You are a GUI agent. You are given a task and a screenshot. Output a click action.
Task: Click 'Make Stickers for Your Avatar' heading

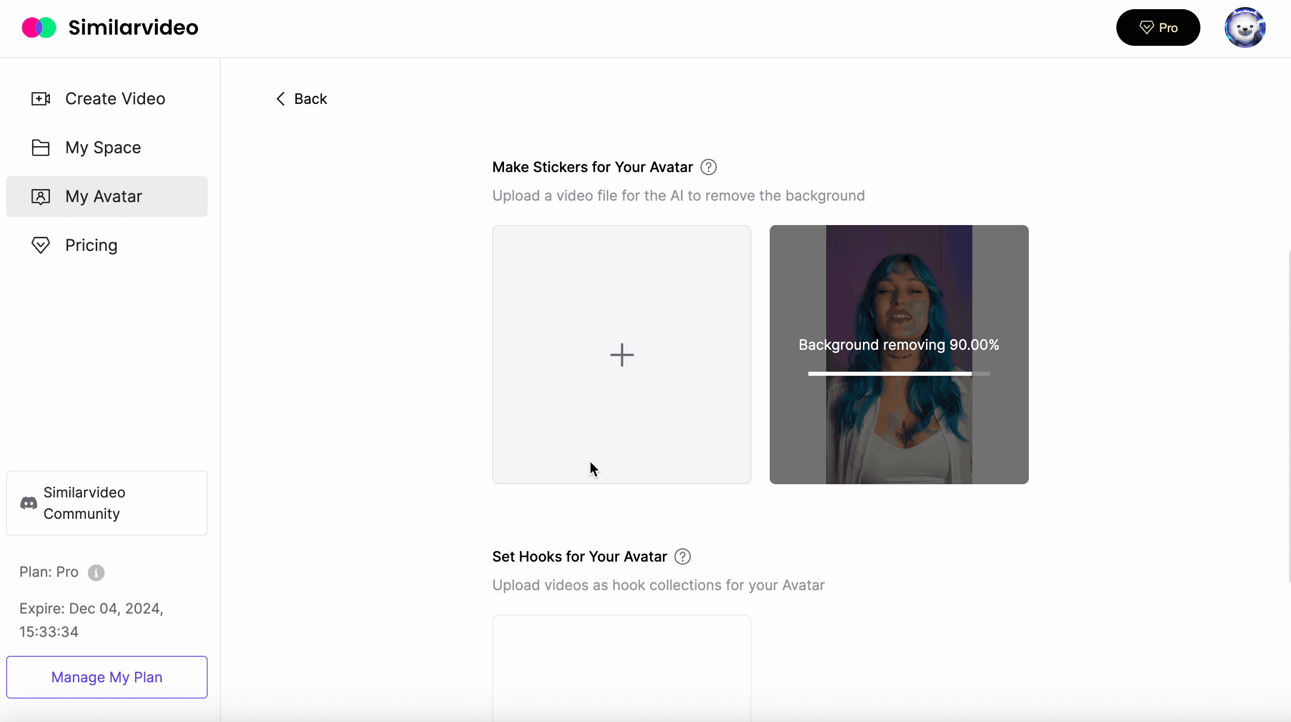tap(593, 167)
